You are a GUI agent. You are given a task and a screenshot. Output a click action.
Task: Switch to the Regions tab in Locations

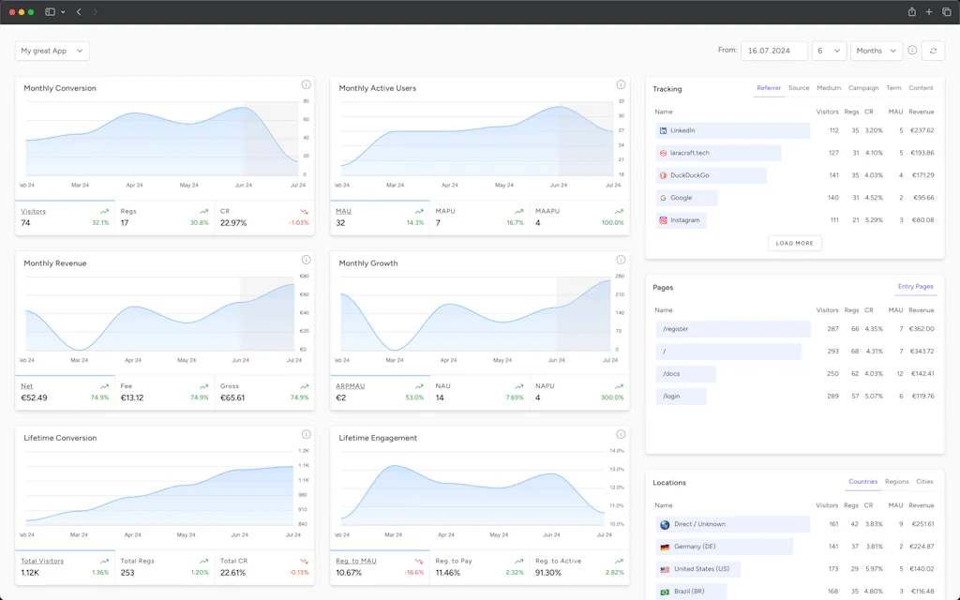pyautogui.click(x=896, y=481)
